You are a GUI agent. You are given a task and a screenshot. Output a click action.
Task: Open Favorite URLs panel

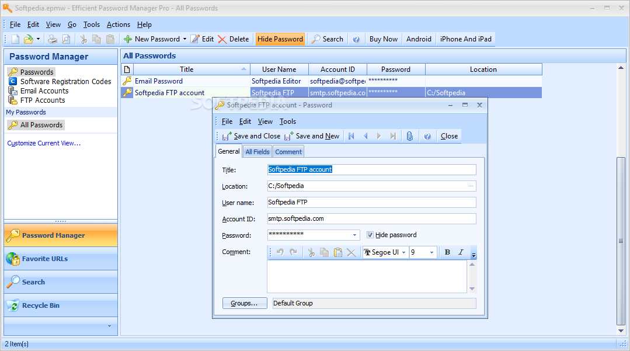click(61, 259)
